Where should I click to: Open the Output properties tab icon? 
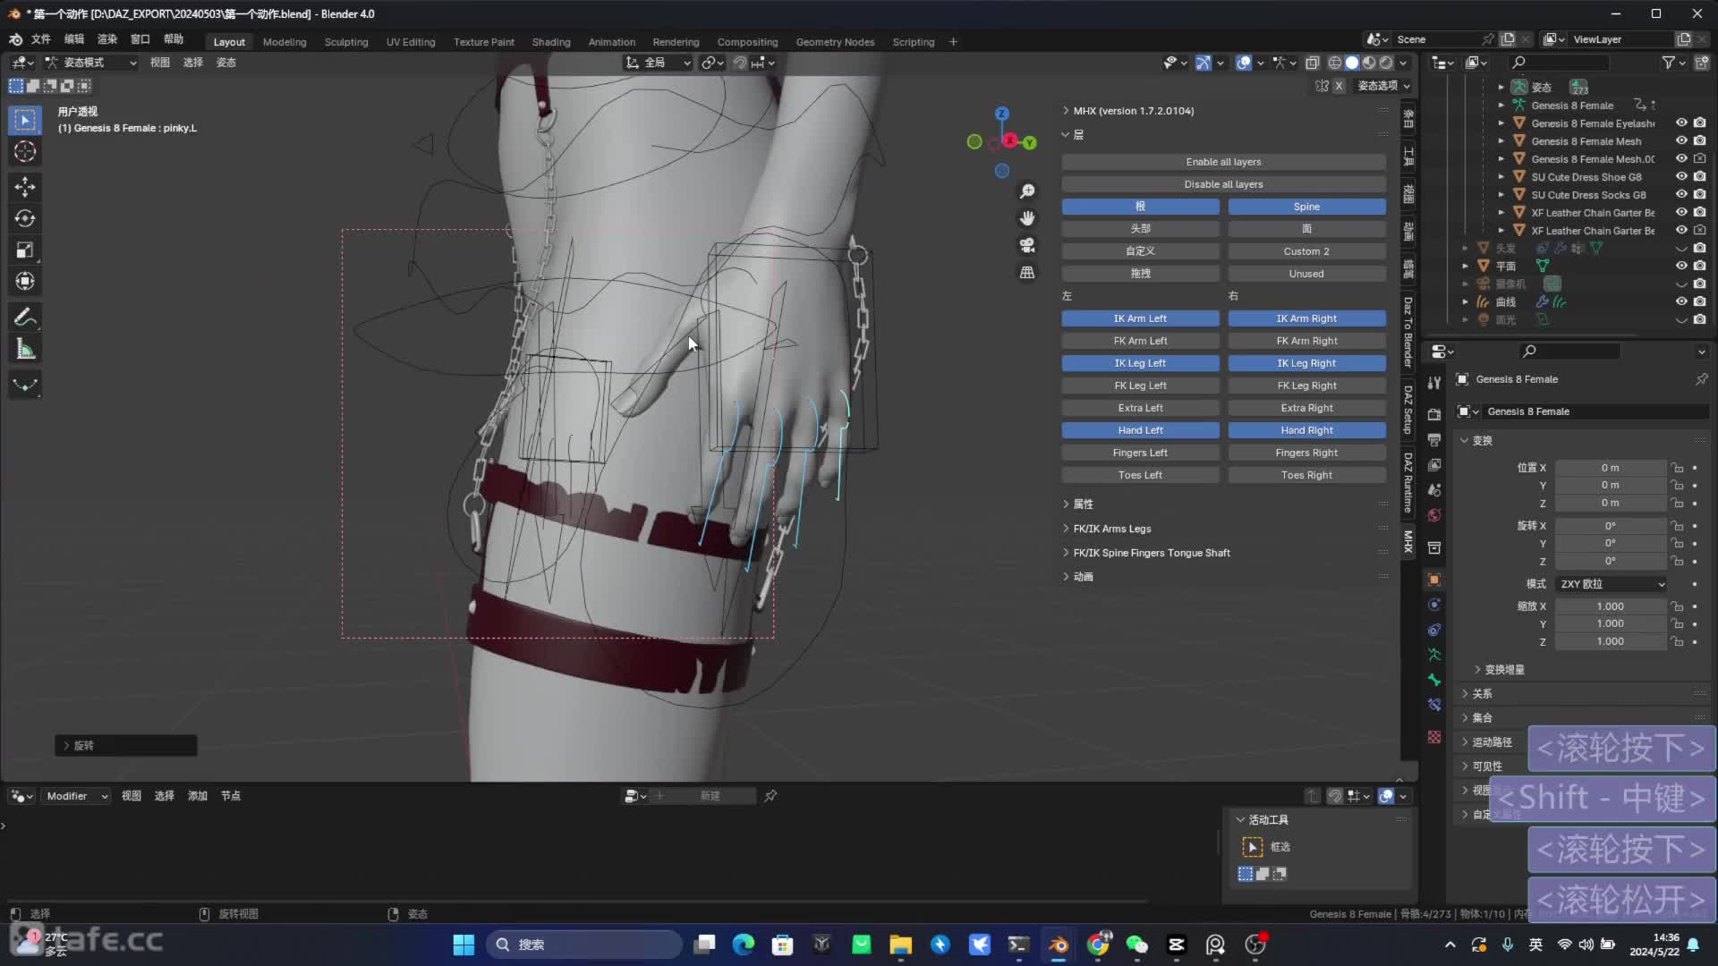coord(1434,440)
